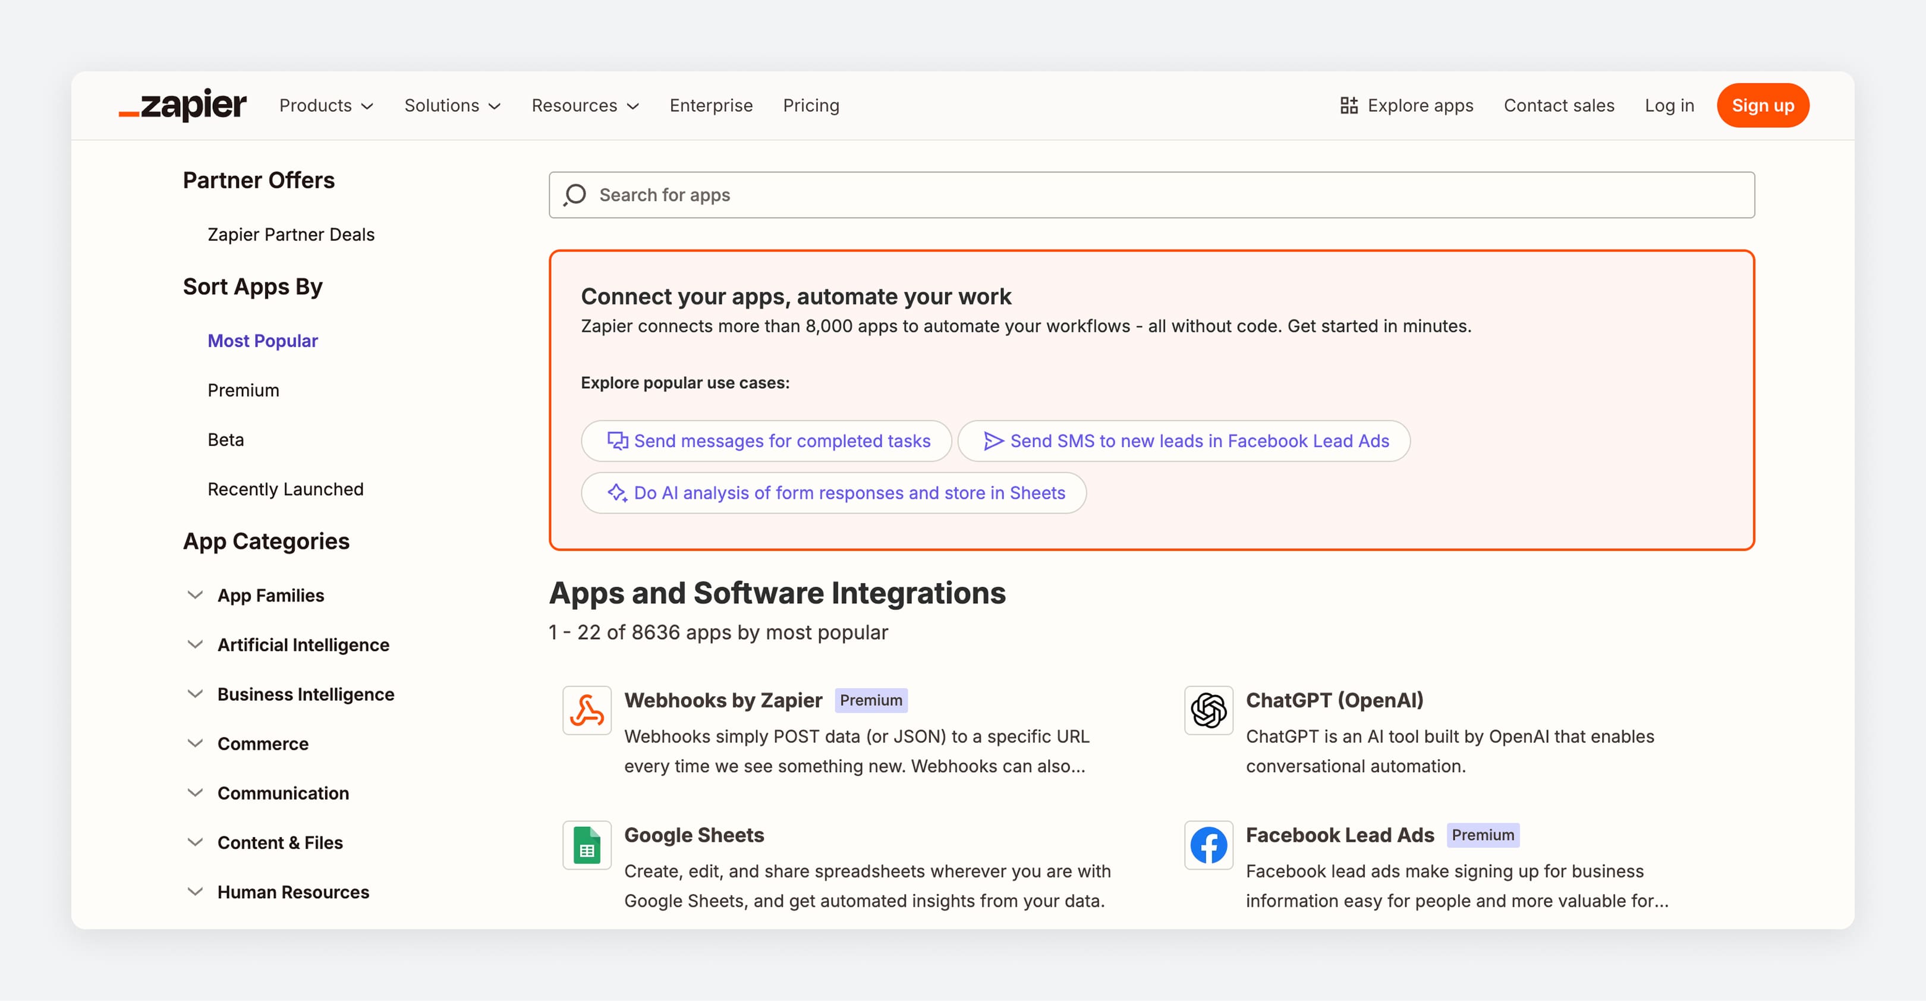Open the Webhooks by Zapier title link

coord(723,700)
